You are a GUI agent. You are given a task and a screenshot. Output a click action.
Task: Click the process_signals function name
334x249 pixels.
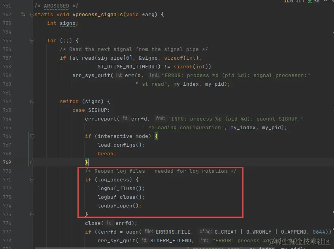click(x=99, y=15)
